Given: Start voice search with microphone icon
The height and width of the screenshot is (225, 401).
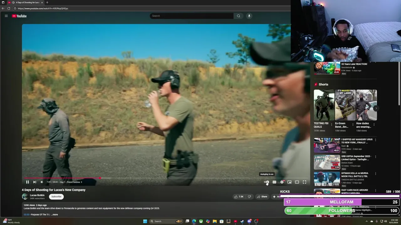Looking at the screenshot, I should [249, 16].
